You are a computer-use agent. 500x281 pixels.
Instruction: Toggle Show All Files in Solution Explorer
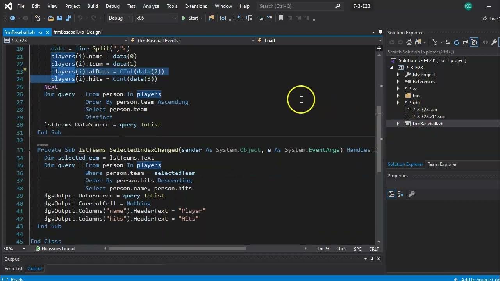click(x=474, y=42)
